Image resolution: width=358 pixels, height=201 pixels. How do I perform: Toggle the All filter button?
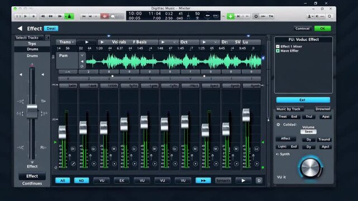coord(63,180)
